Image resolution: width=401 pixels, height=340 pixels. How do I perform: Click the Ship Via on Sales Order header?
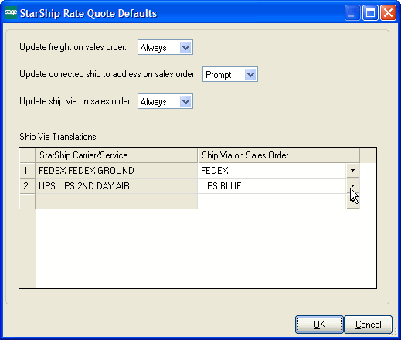click(278, 155)
